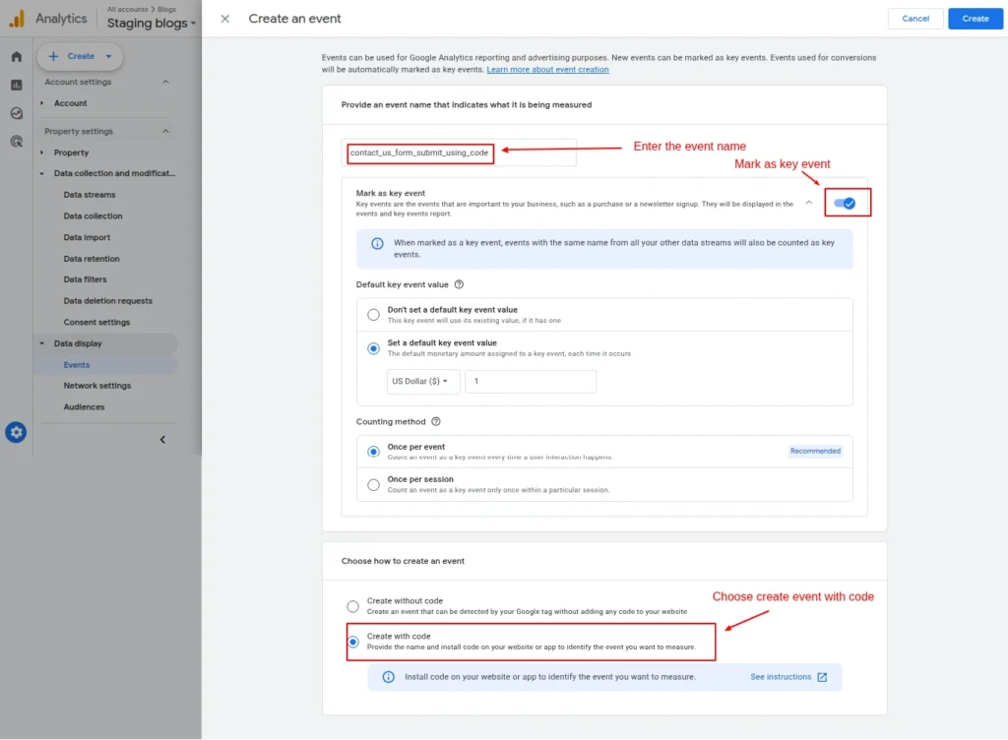Open the US Dollar currency dropdown
Screen dimensions: 1008x740
pos(422,382)
